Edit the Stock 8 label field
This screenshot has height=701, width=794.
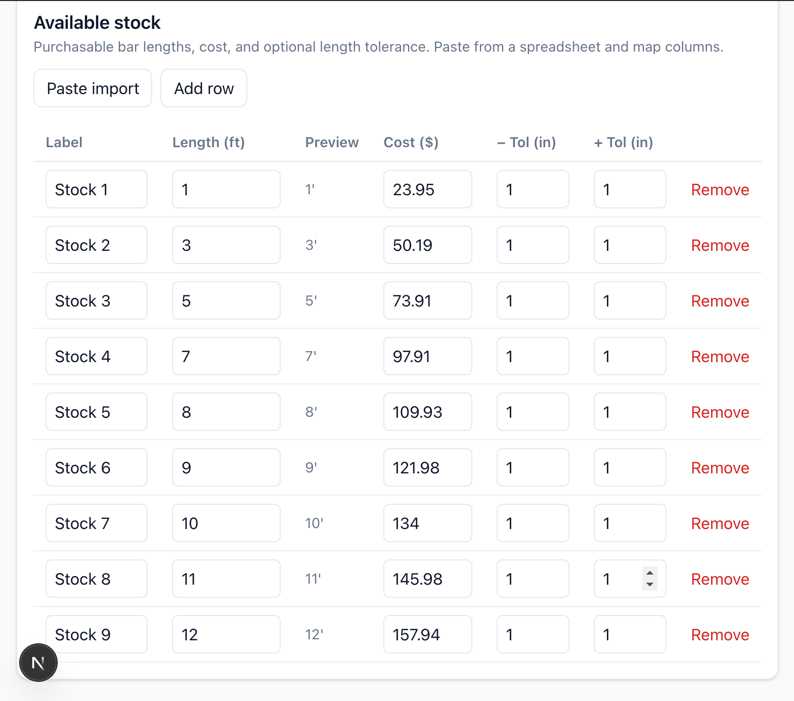point(97,579)
